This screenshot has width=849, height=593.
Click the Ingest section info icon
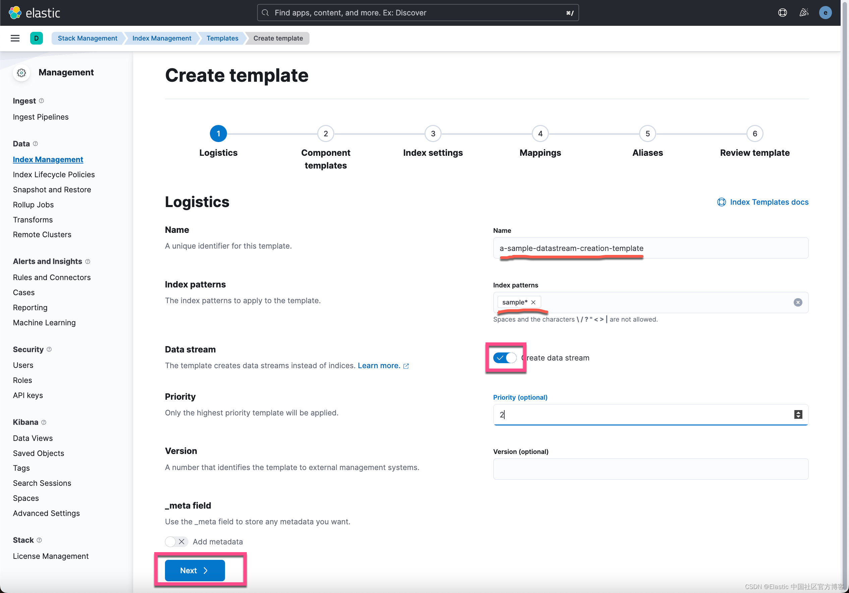click(42, 101)
